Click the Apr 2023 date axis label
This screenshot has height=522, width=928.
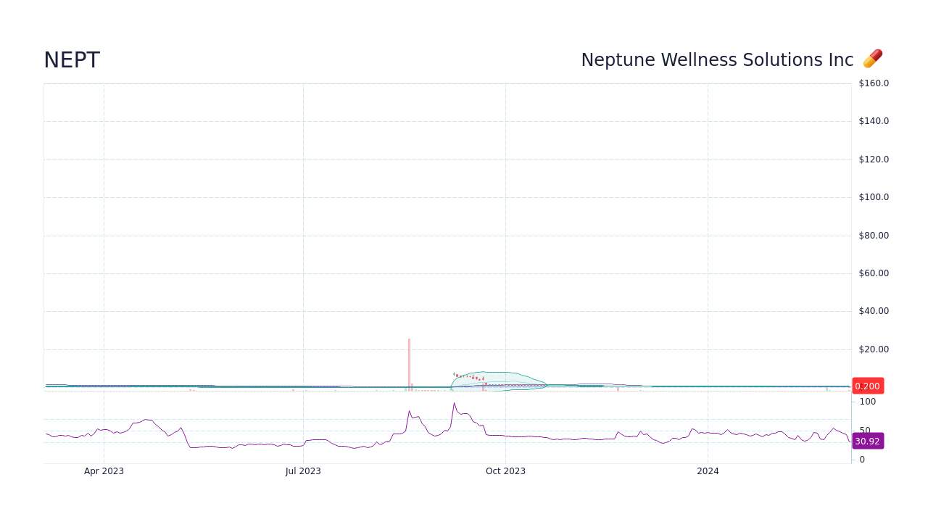pos(104,471)
